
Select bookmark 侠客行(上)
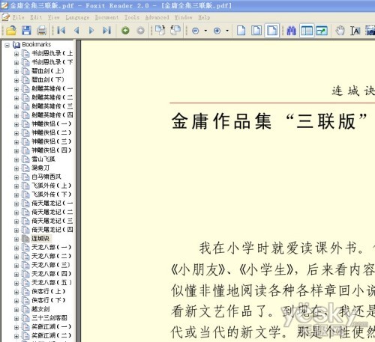48,291
